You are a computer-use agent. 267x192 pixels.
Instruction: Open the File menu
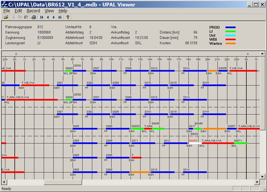[x=7, y=11]
